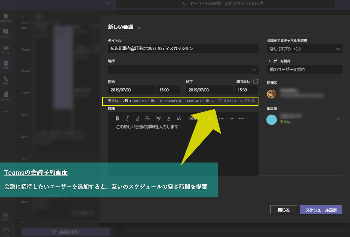Screen dimensions: 350x237
Task: Open the end date 2019/07/03 picker
Action: pos(210,90)
